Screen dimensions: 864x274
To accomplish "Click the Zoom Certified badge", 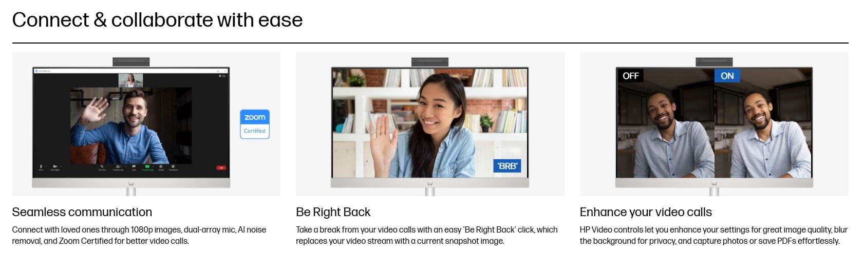I will [255, 124].
